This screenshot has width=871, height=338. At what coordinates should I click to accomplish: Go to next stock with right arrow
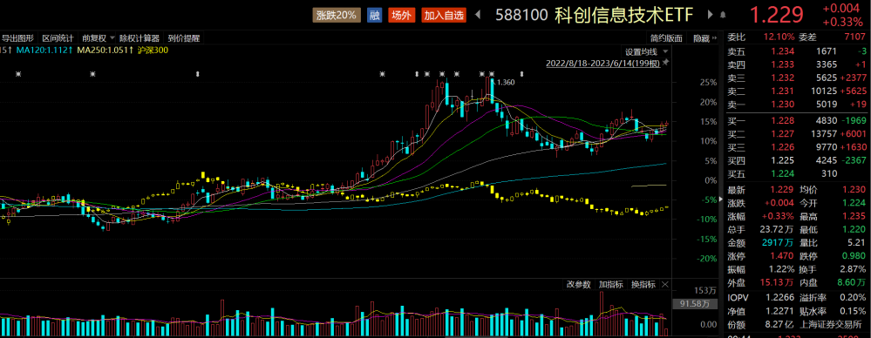pyautogui.click(x=710, y=15)
